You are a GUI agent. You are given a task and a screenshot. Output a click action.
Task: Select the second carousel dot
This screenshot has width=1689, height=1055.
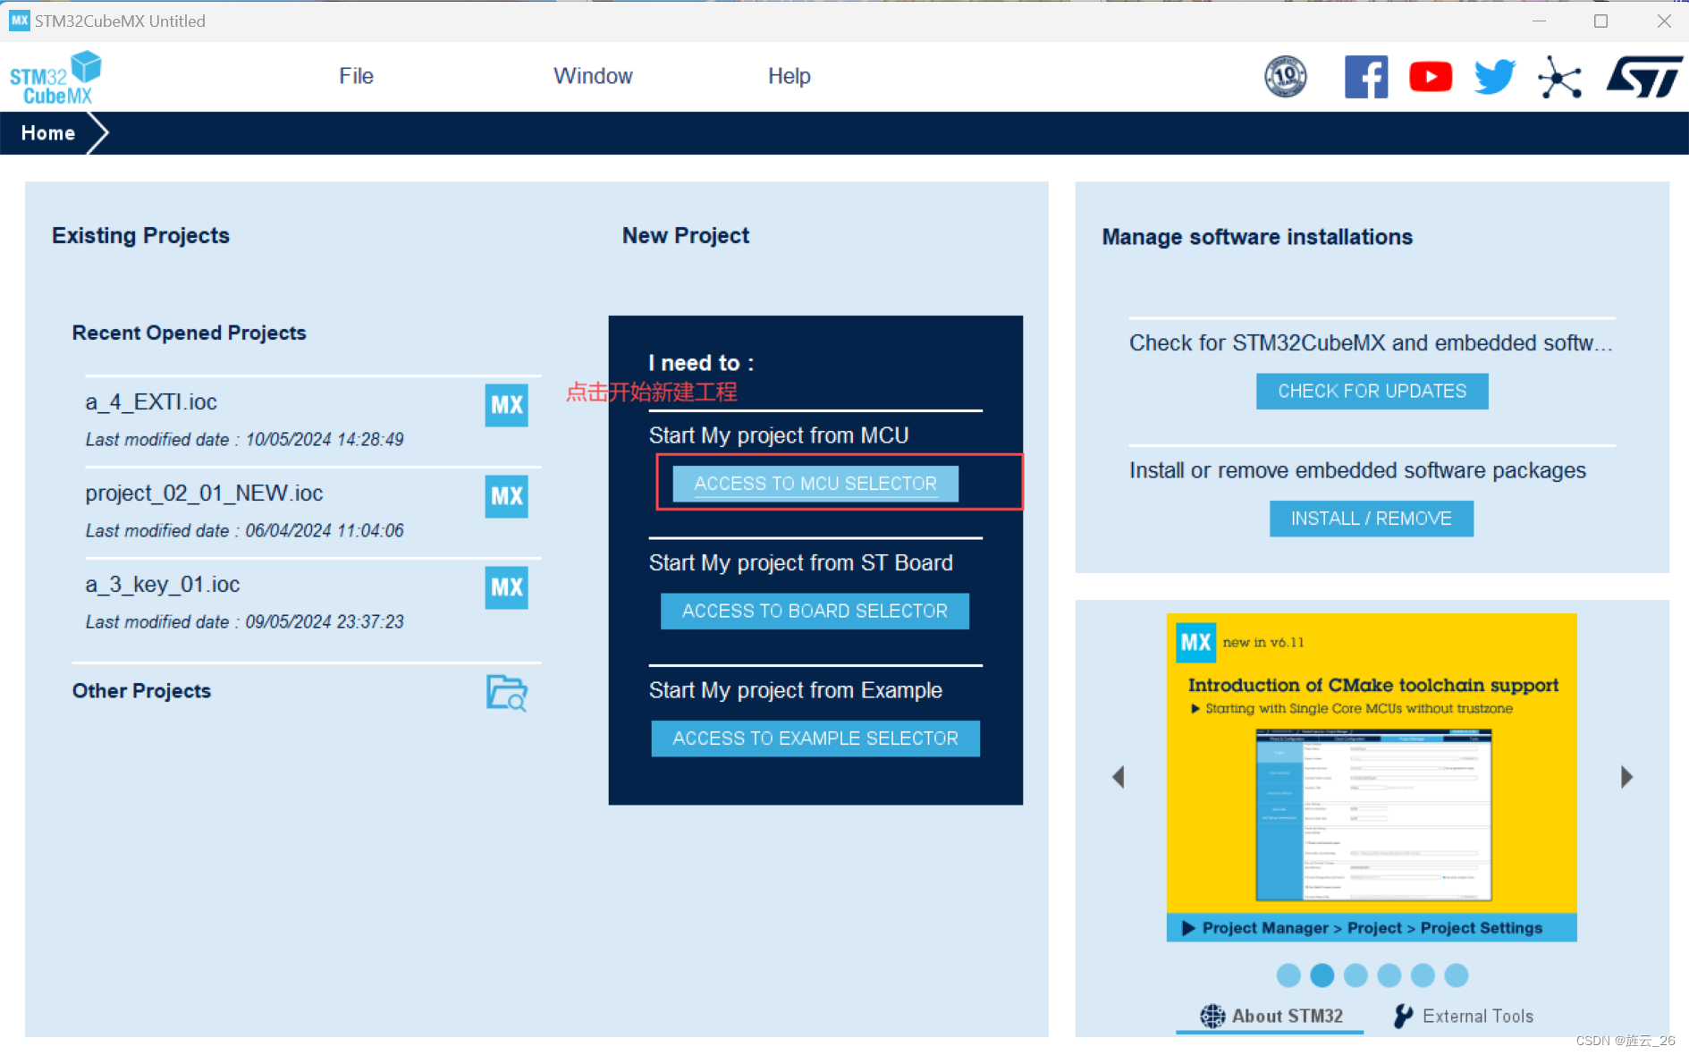click(x=1322, y=975)
